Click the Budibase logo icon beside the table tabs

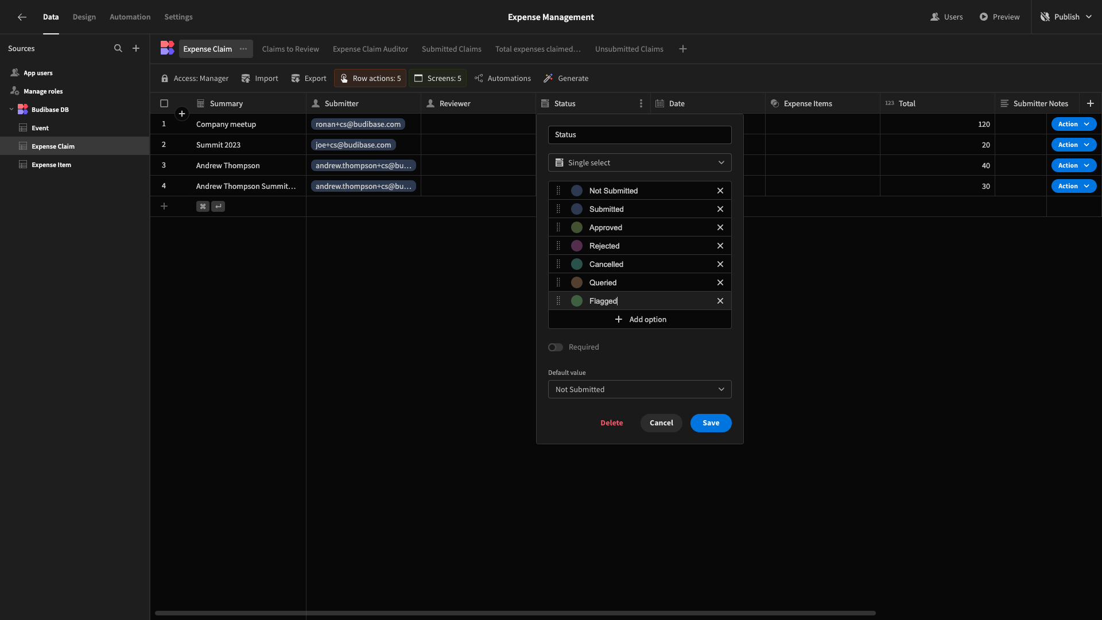coord(167,48)
